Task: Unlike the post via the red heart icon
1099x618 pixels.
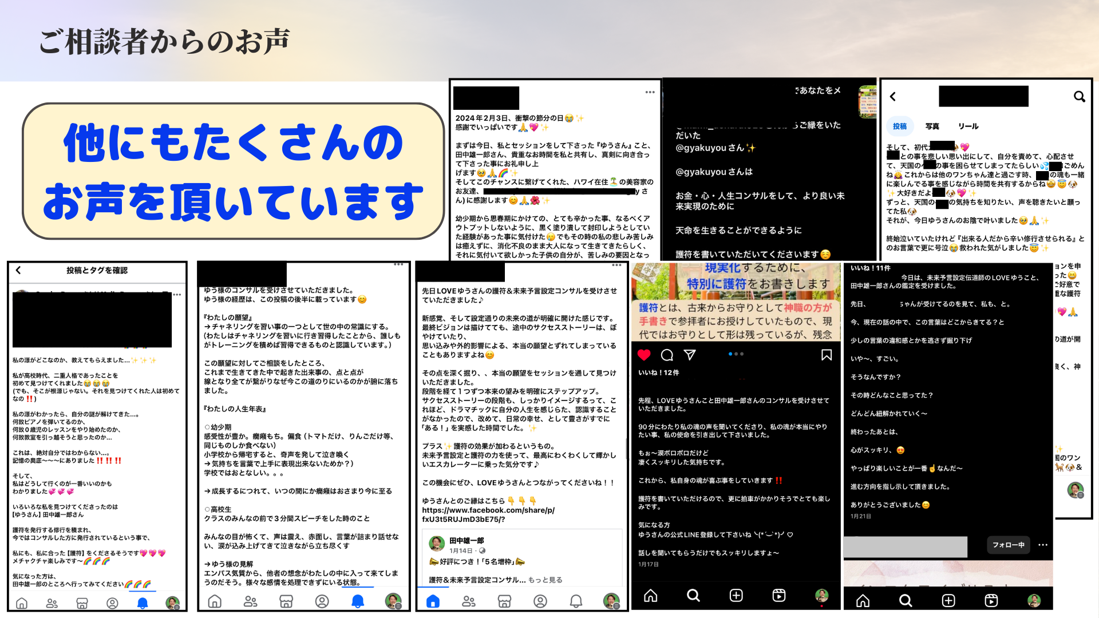Action: click(x=644, y=355)
